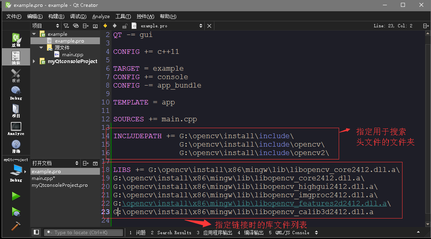Run the project with green arrow
Screen dimensions: 431x239
[16, 196]
